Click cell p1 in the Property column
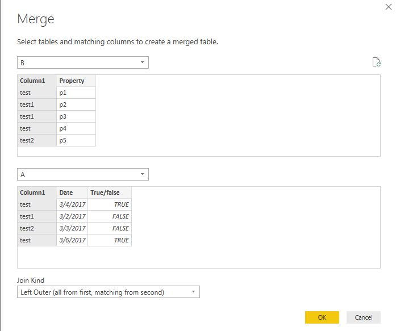Screen dimensions: 396x331 (x=76, y=93)
